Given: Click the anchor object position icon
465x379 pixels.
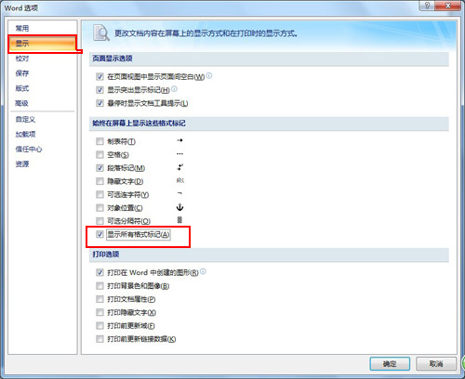Looking at the screenshot, I should (x=179, y=207).
